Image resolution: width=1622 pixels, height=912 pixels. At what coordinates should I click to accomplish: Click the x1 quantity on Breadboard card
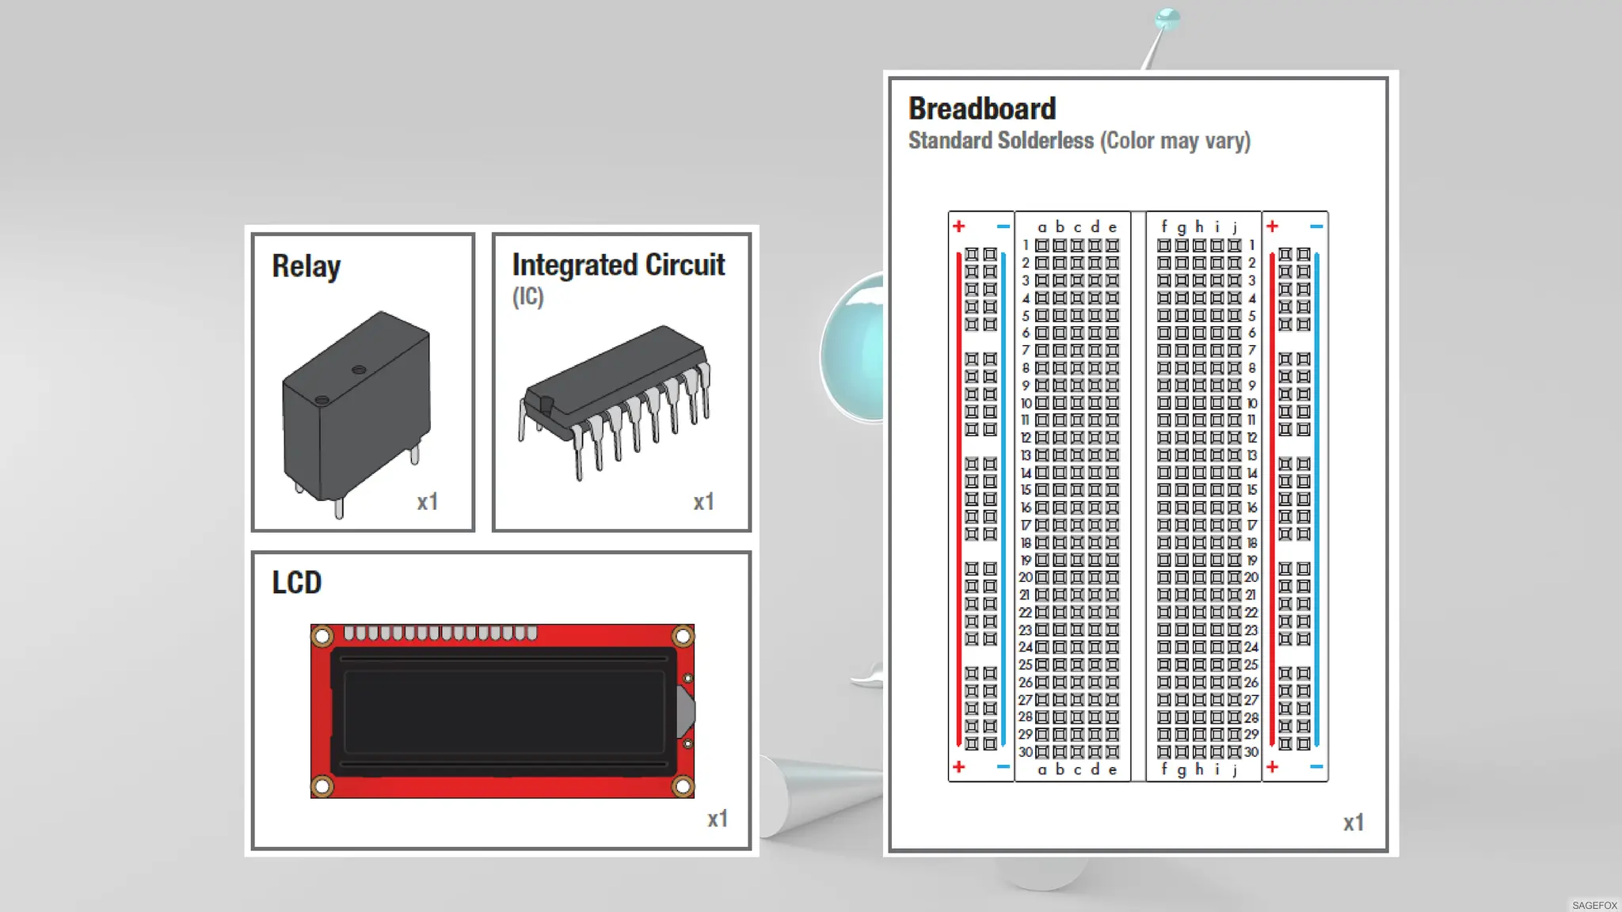(x=1354, y=823)
